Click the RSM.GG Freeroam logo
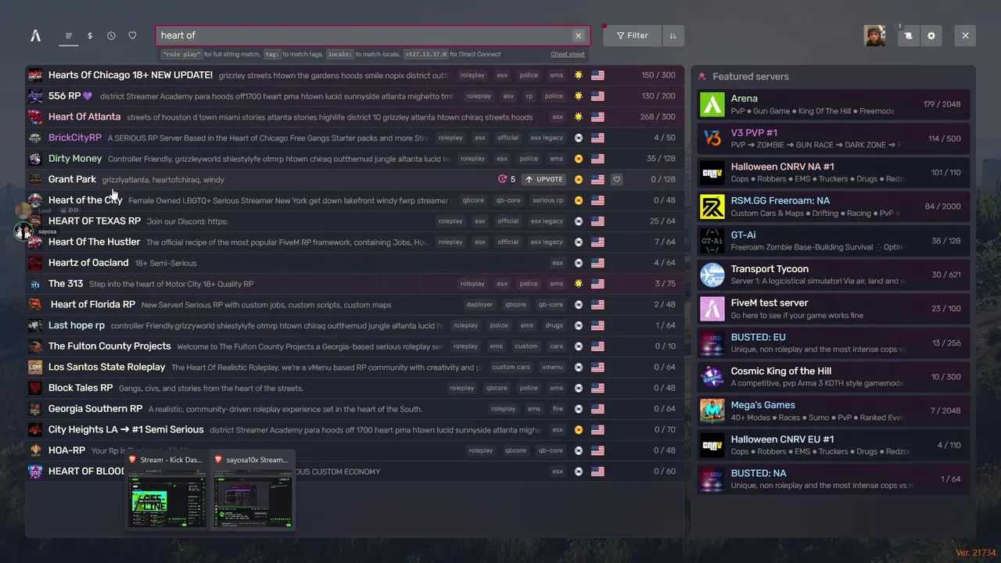 click(712, 206)
